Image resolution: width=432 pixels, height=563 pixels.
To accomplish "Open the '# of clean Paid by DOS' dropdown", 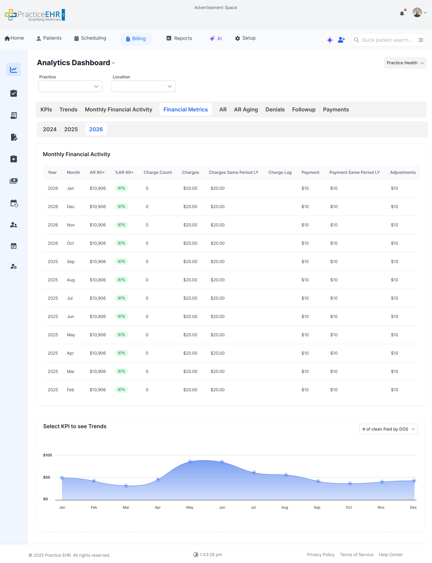I will tap(388, 429).
